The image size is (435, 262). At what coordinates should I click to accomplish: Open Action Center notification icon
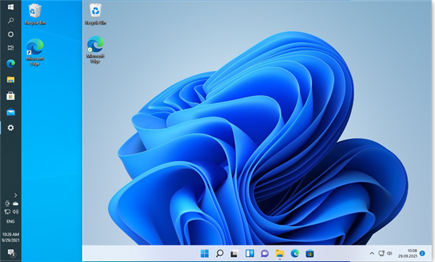coord(11,253)
